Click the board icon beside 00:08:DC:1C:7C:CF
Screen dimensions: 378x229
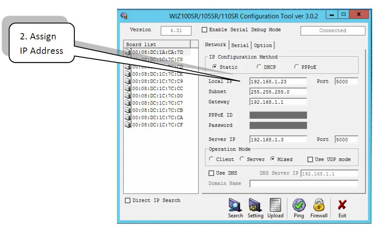(x=128, y=124)
